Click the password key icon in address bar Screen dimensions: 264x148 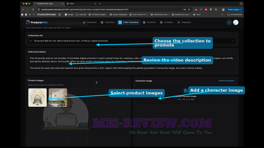click(185, 10)
